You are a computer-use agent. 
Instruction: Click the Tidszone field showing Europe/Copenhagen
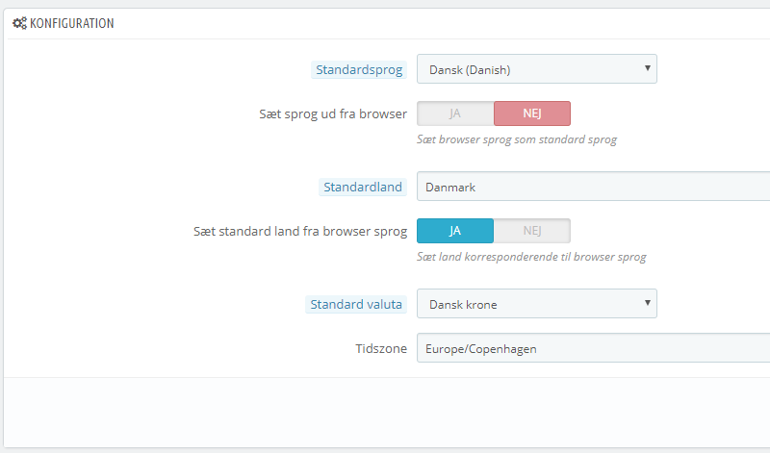[x=592, y=348]
